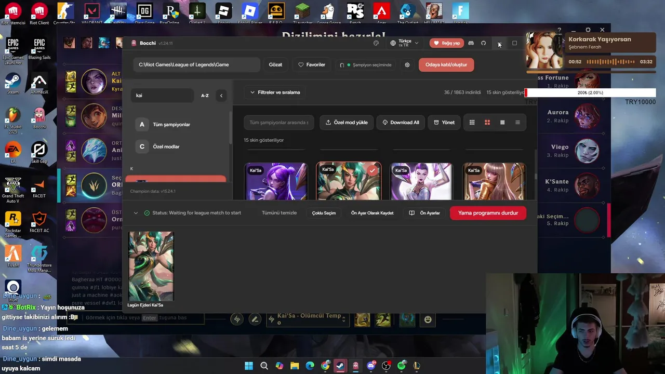Open the Steam desktop shortcut
Image resolution: width=665 pixels, height=374 pixels.
tap(13, 84)
